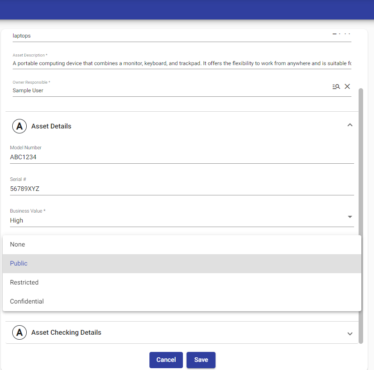The height and width of the screenshot is (370, 374).
Task: Click the 'Asset Checking Details' heading text
Action: [x=66, y=332]
